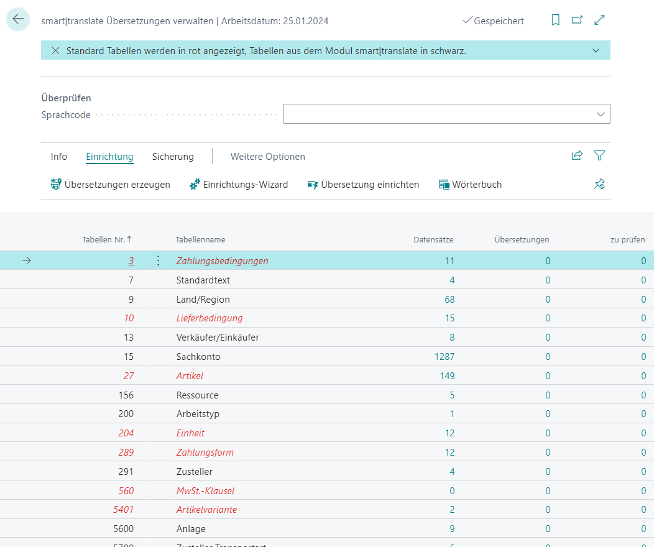Viewport: 654px width, 547px height.
Task: Click the pin action bar icon
Action: click(599, 185)
